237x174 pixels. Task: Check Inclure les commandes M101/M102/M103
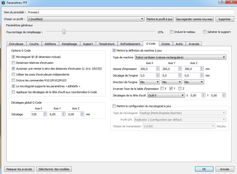13,80
